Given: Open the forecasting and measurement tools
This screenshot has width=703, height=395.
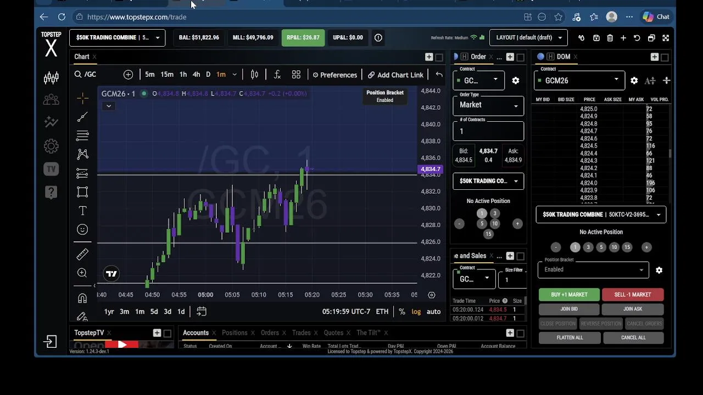Looking at the screenshot, I should [x=82, y=173].
